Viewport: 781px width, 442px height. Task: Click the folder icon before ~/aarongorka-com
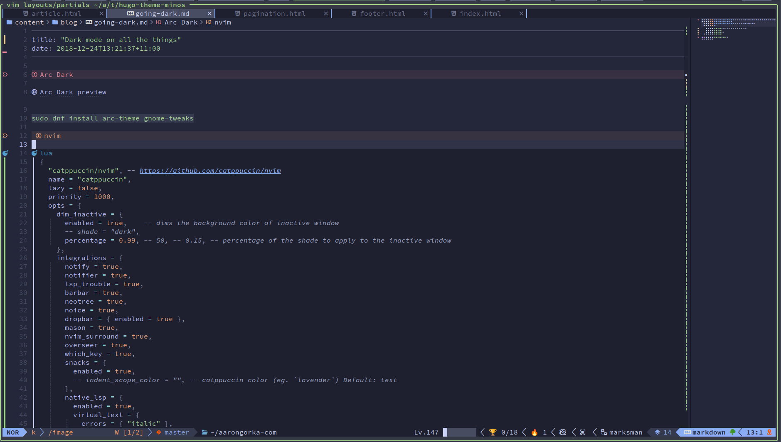click(205, 432)
